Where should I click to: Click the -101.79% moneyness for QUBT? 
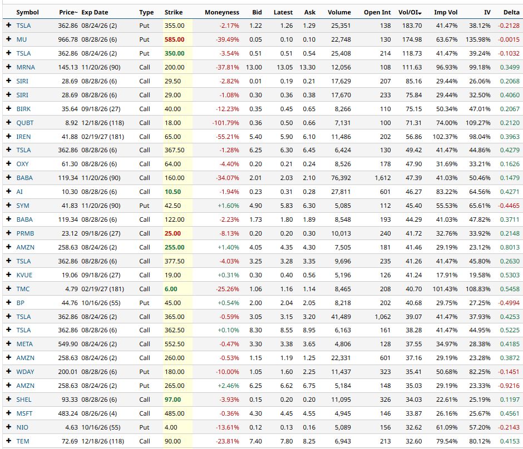coord(225,123)
